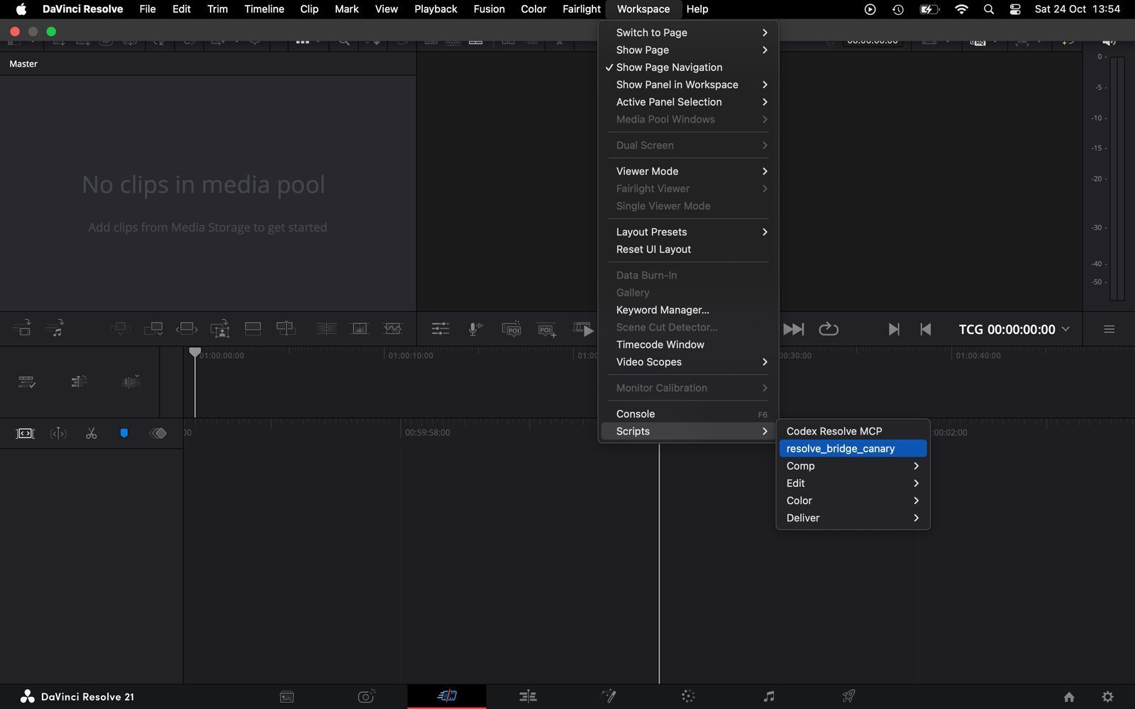Open the microphone voiceover tool
The height and width of the screenshot is (709, 1135).
475,329
